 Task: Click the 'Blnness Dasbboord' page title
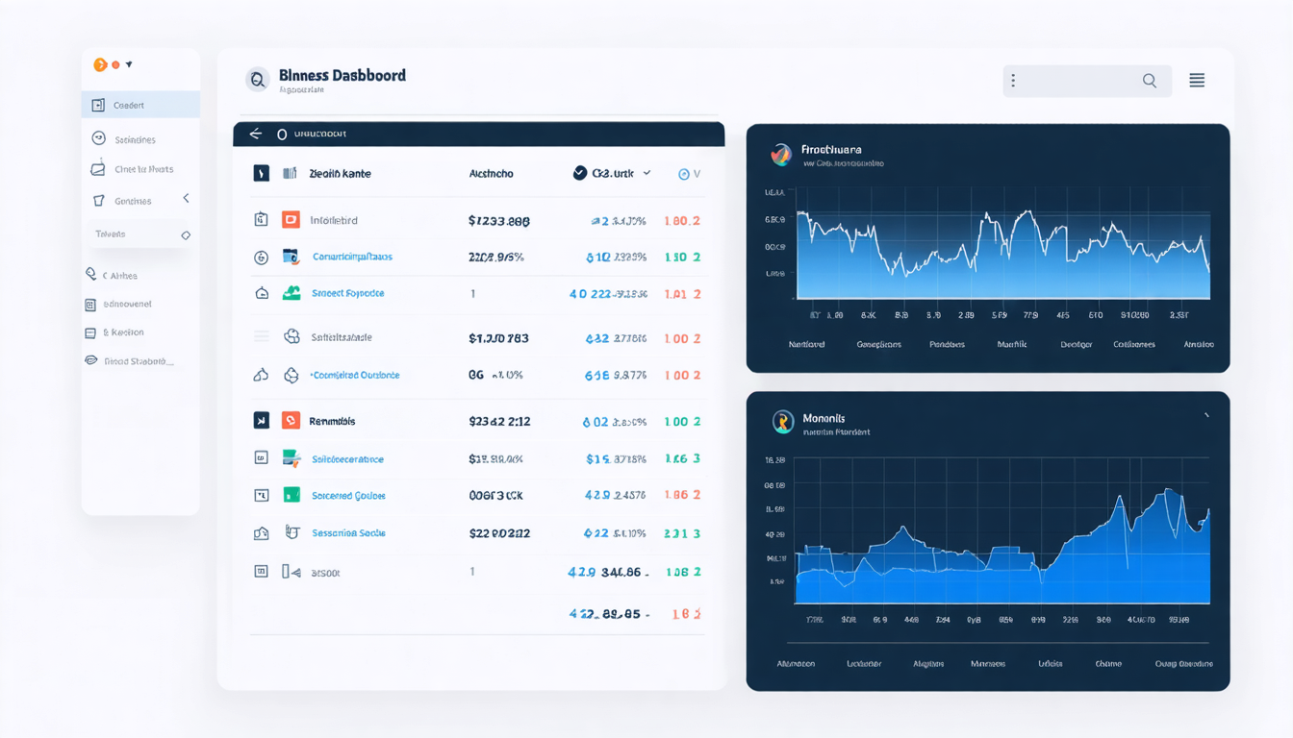pyautogui.click(x=342, y=75)
